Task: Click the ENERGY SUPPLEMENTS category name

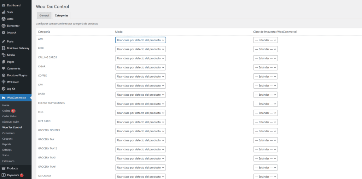Action: 51,103
